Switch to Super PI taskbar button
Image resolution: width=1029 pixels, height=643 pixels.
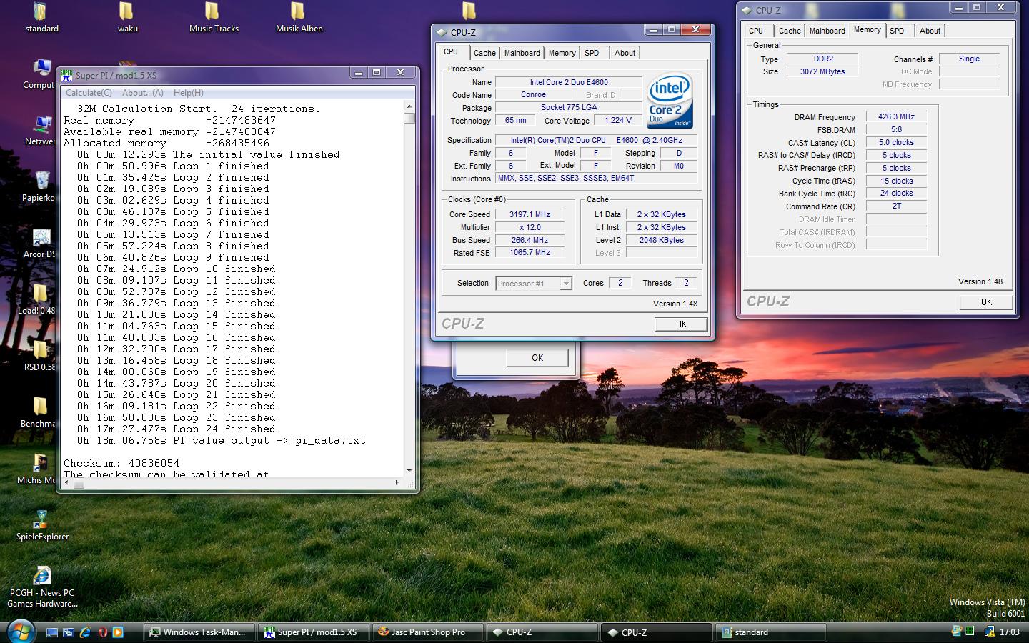pyautogui.click(x=313, y=632)
